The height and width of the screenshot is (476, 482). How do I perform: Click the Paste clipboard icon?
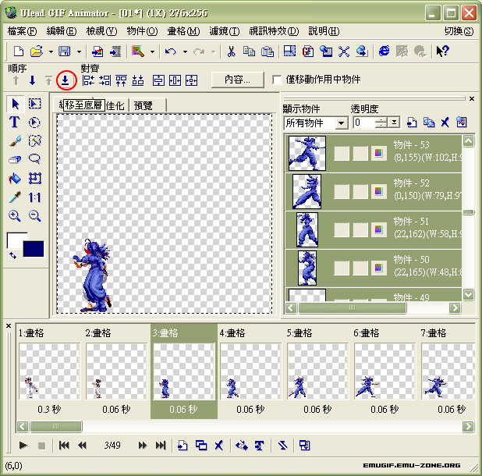tap(268, 51)
